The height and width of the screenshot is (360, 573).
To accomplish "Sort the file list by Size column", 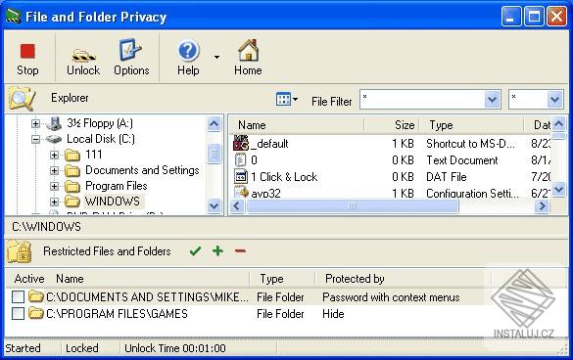I will coord(392,125).
